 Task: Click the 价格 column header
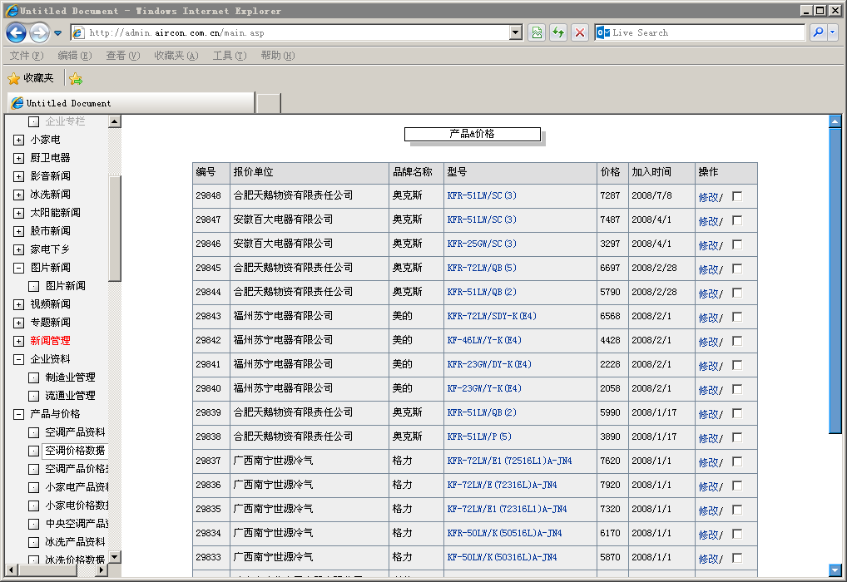point(611,172)
